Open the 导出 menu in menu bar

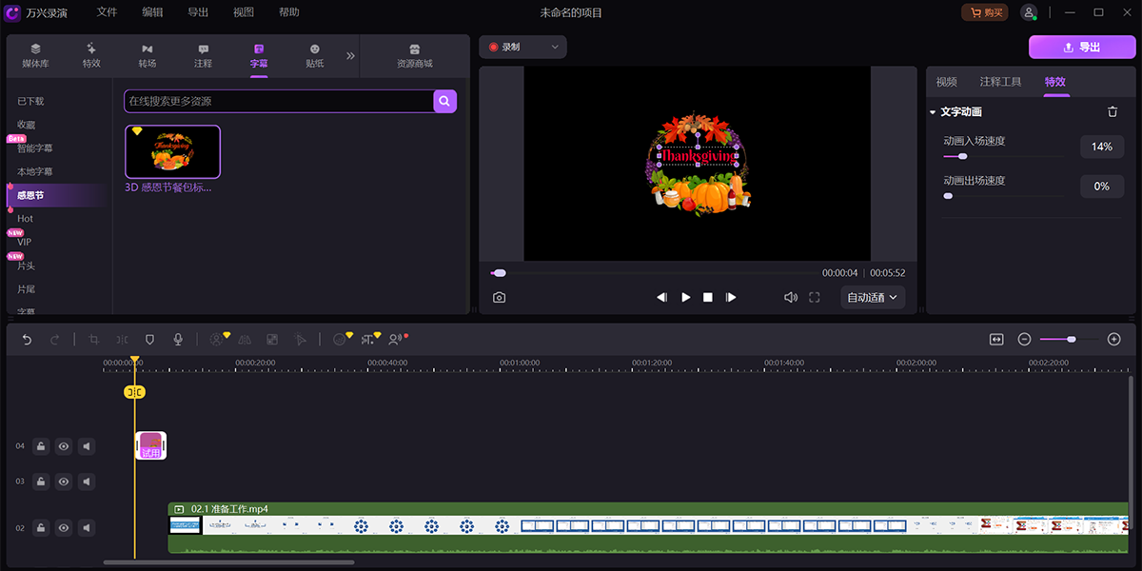click(x=198, y=12)
